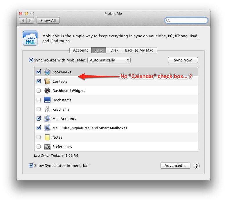The height and width of the screenshot is (203, 227).
Task: Click the Mail Accounts stamp icon
Action: click(47, 119)
